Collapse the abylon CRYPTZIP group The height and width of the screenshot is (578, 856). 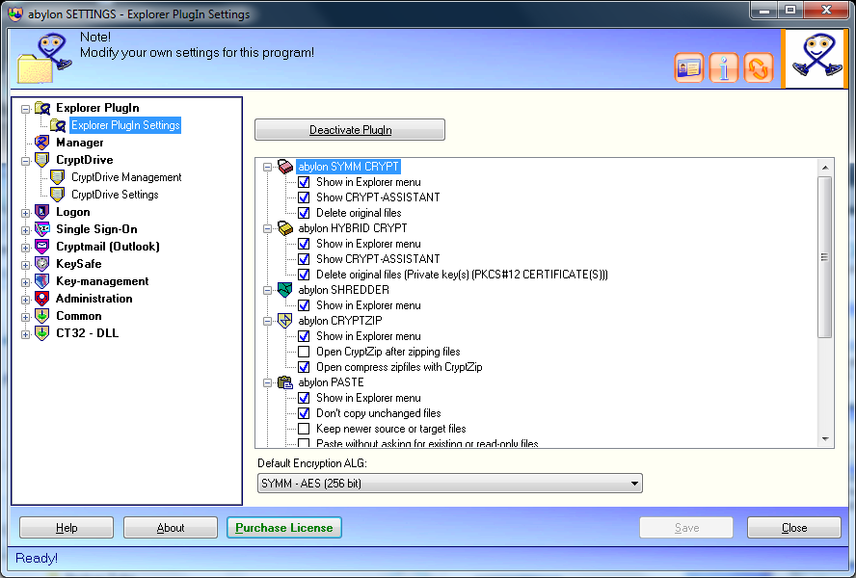click(268, 321)
